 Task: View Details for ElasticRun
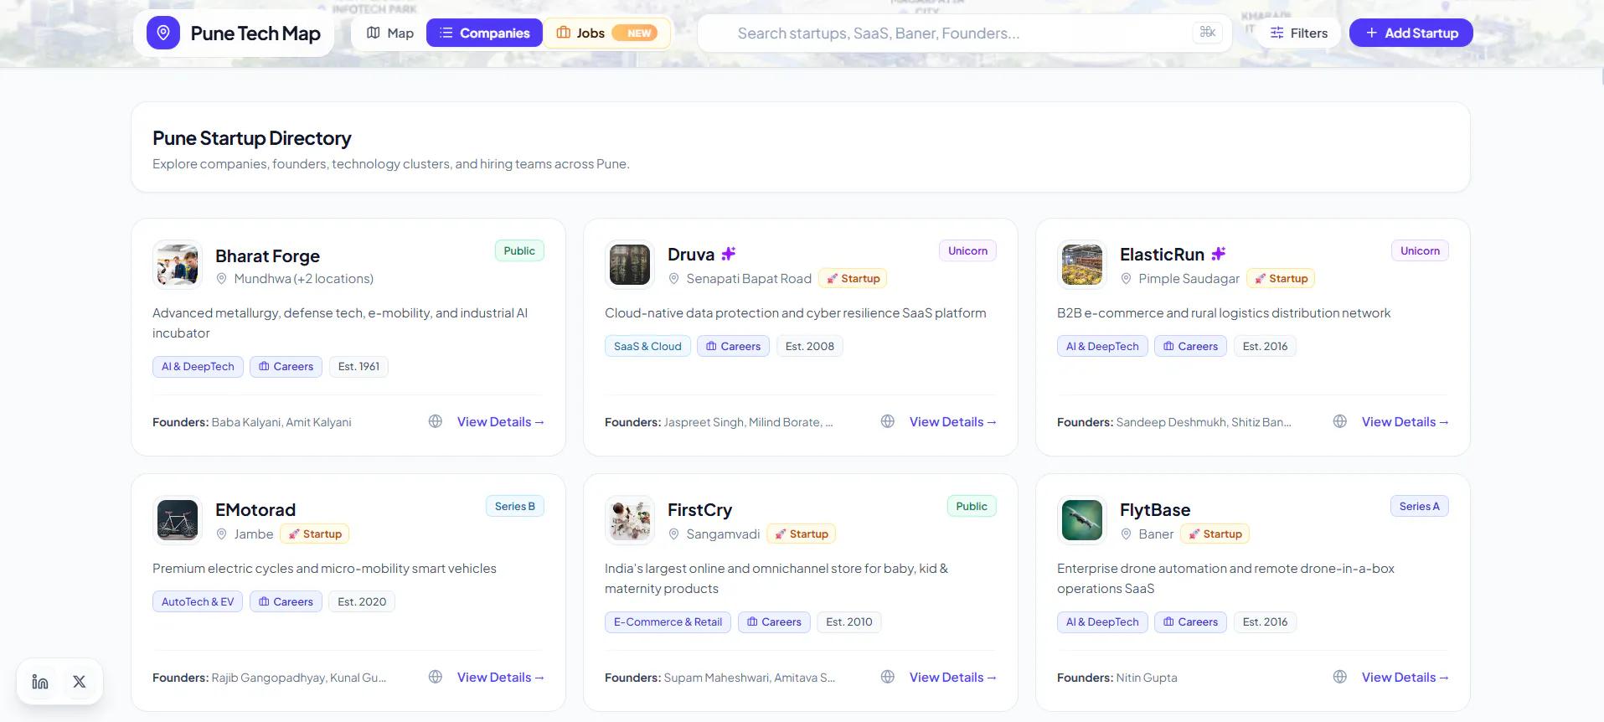[1405, 421]
